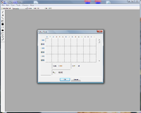The height and width of the screenshot is (113, 141).
Task: Select code cell E02F in the grid
Action: click(x=95, y=48)
